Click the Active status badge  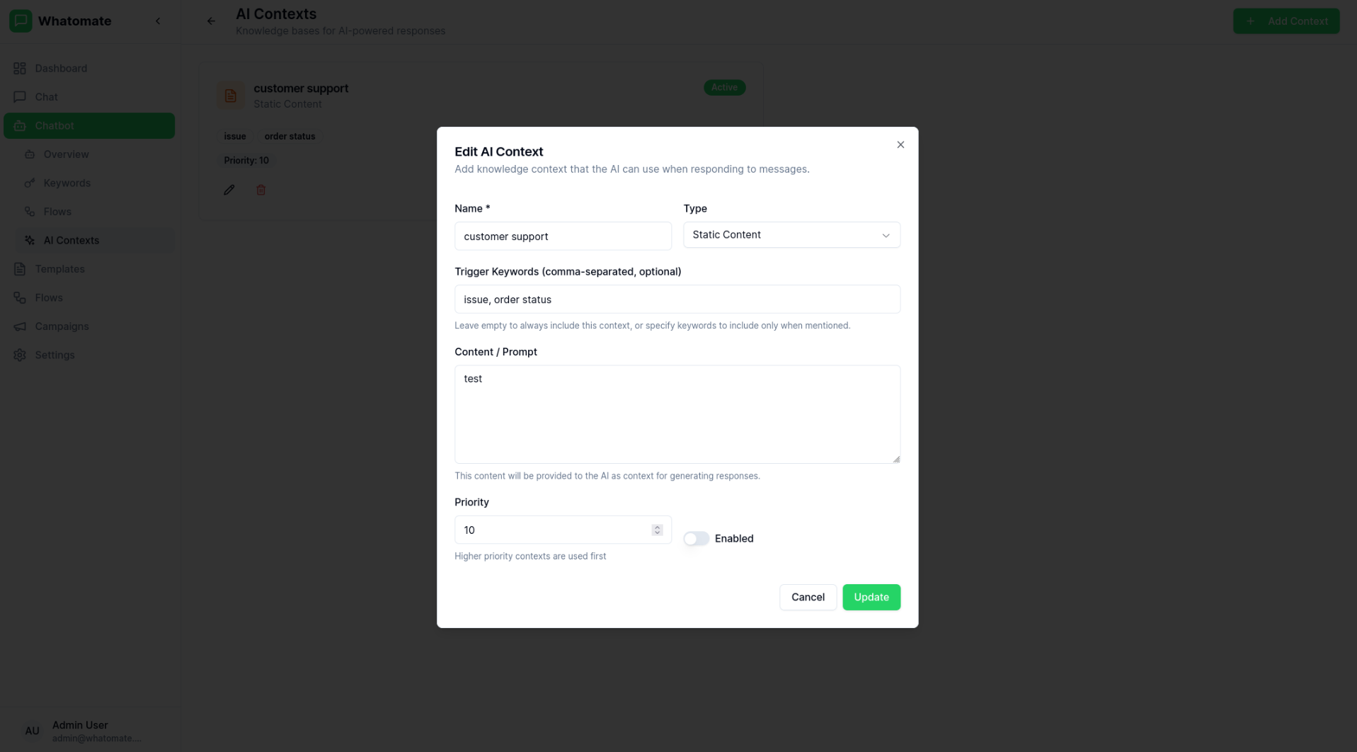pos(724,87)
